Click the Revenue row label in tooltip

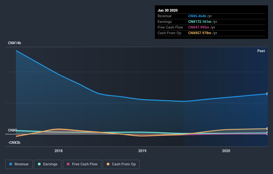point(165,16)
